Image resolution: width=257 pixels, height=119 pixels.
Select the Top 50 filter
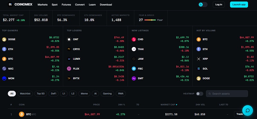tap(41, 93)
